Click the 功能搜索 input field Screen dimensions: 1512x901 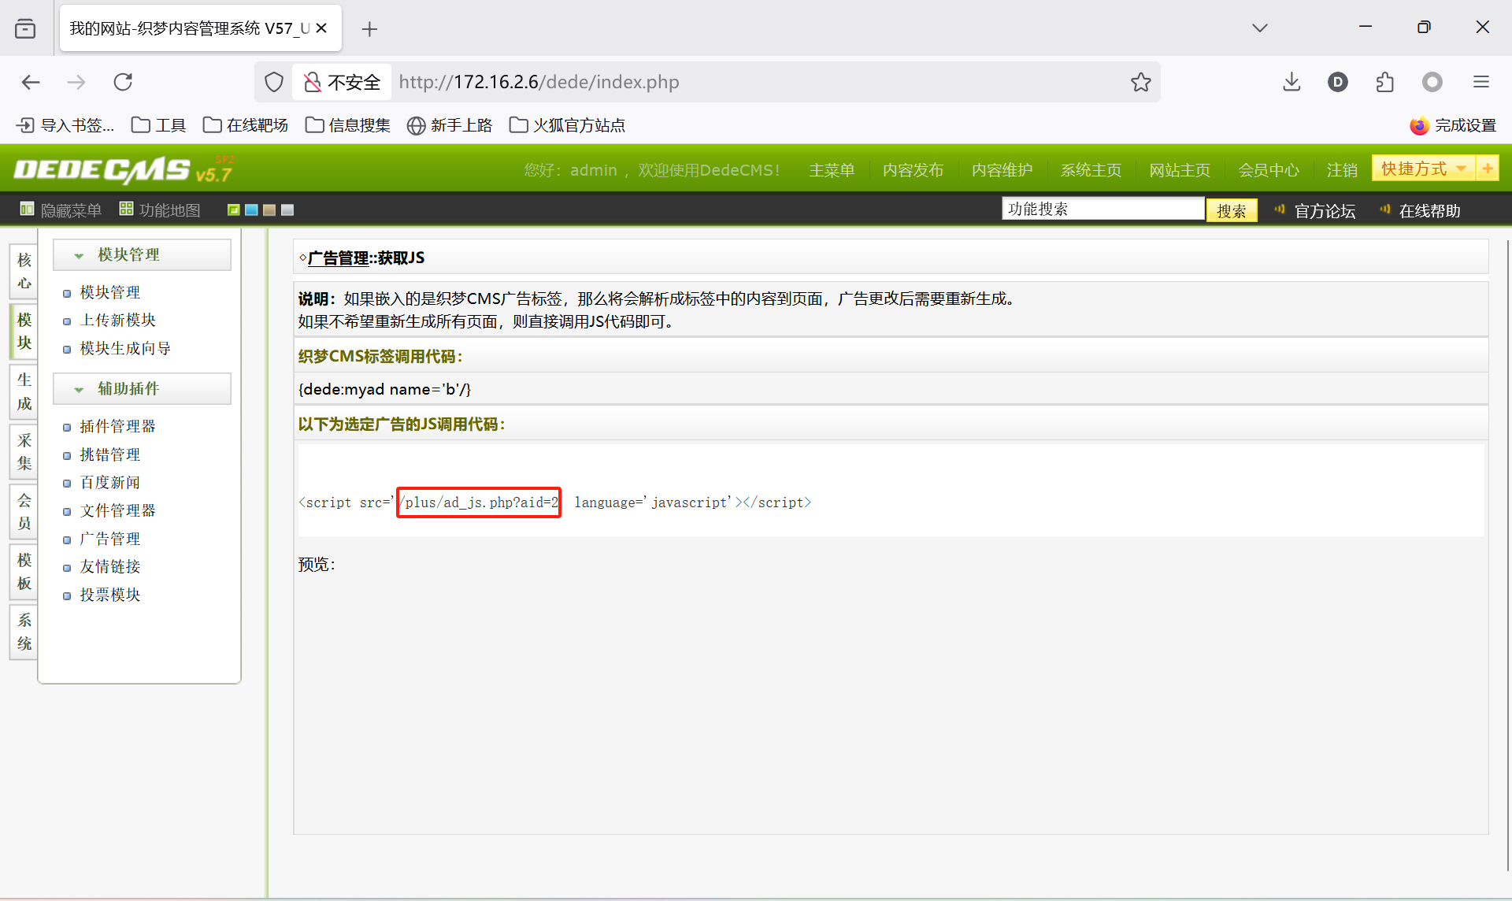click(x=1103, y=209)
